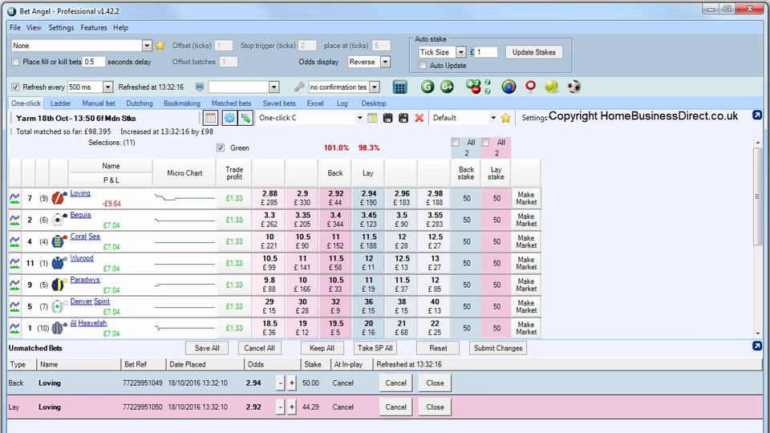Image resolution: width=770 pixels, height=433 pixels.
Task: Open the soccer ball icon
Action: click(574, 87)
